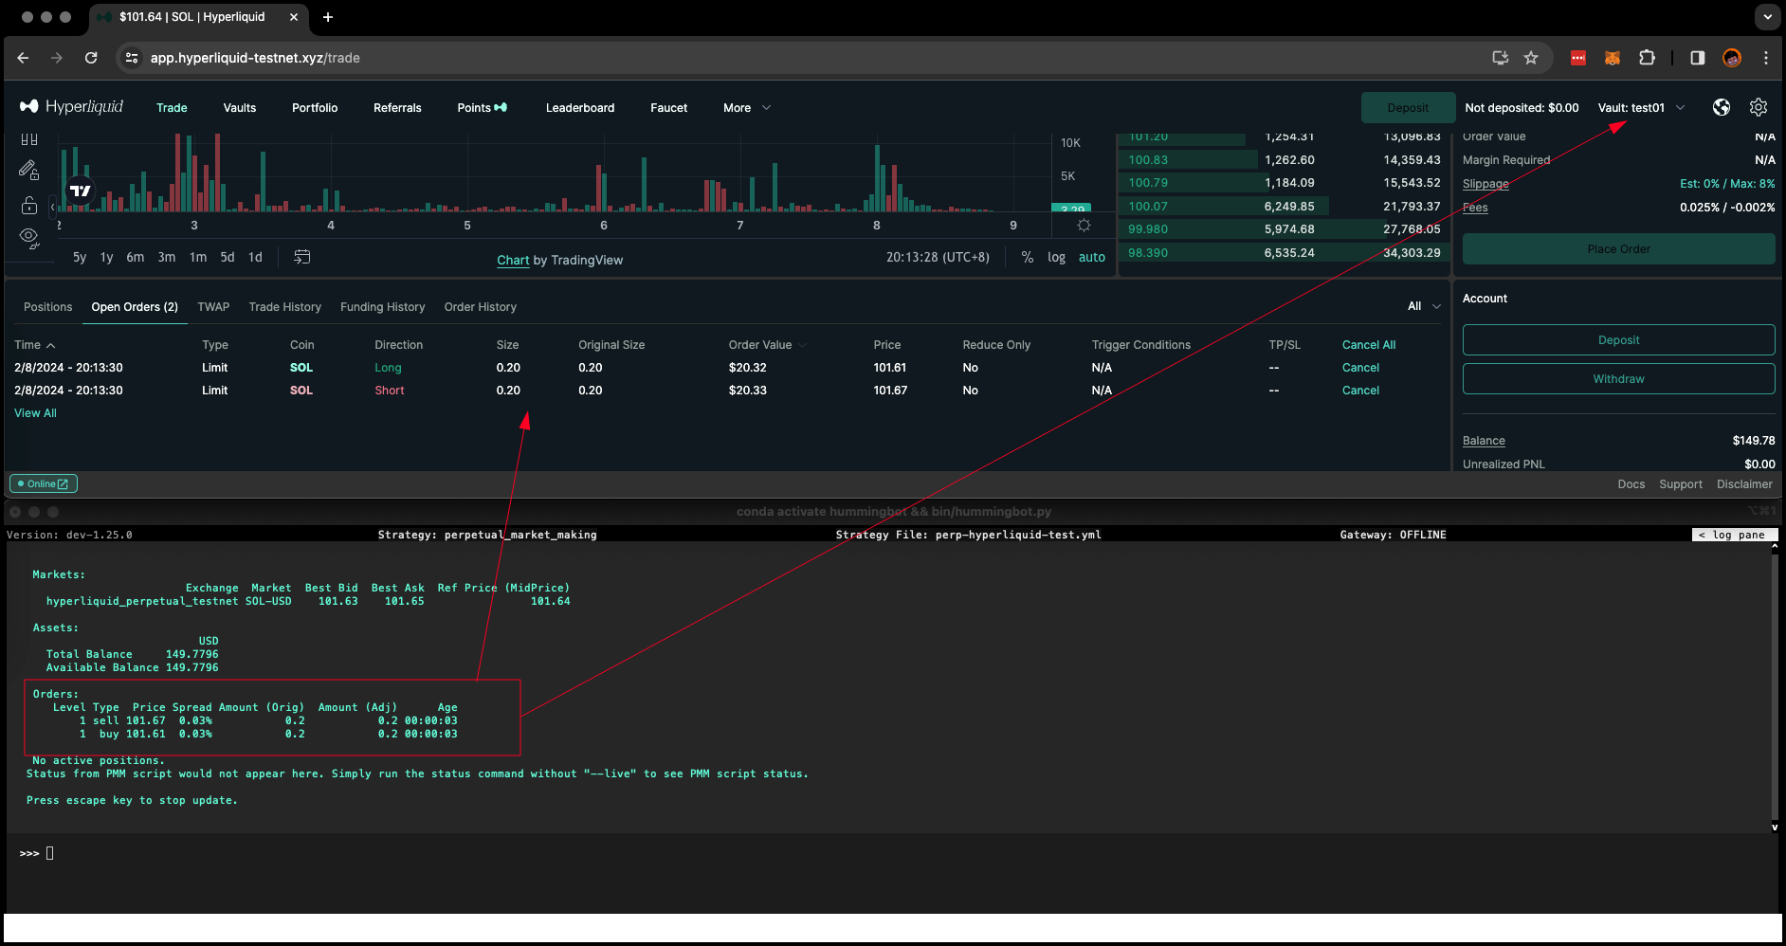The width and height of the screenshot is (1786, 946).
Task: Expand the Vault: test01 dropdown
Action: click(1641, 108)
